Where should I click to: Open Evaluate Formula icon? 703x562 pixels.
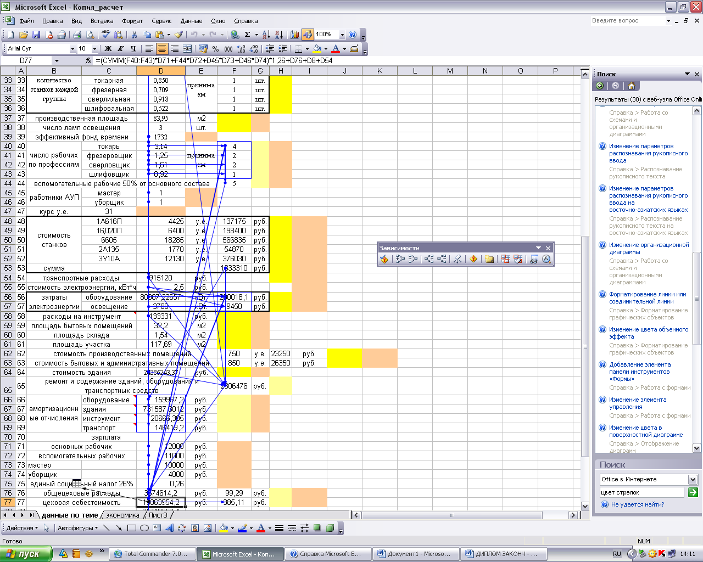coord(546,259)
